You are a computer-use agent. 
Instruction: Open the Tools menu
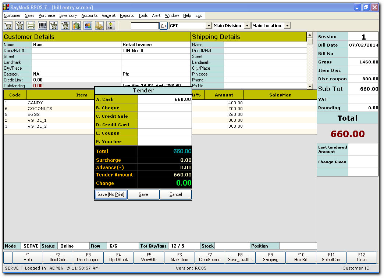click(143, 15)
